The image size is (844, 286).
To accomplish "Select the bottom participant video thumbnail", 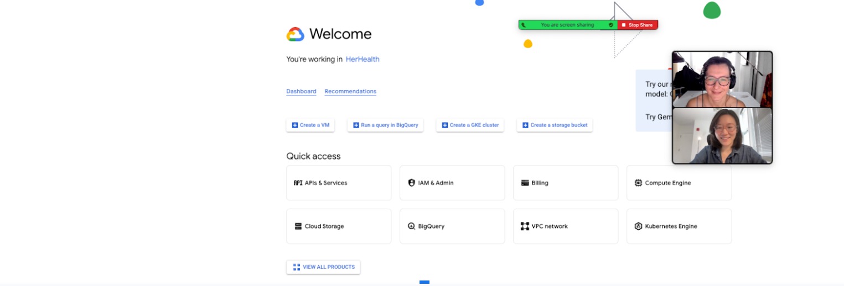I will pos(722,136).
